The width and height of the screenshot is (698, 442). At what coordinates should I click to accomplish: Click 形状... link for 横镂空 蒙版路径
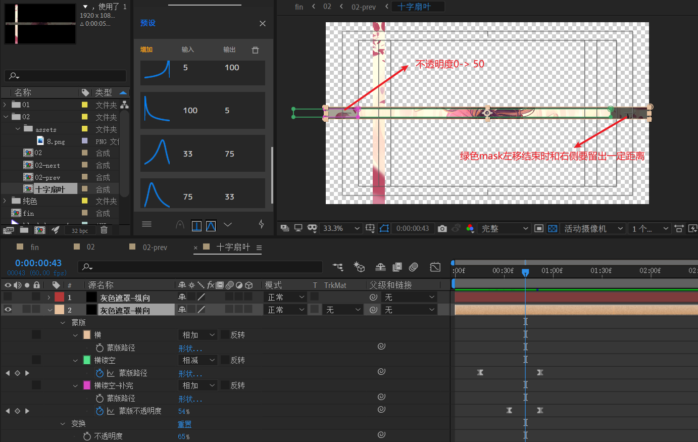coord(190,373)
